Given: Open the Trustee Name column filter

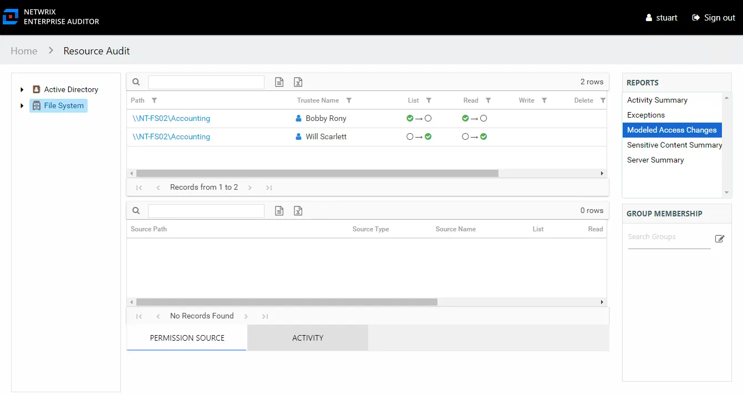Looking at the screenshot, I should [349, 100].
